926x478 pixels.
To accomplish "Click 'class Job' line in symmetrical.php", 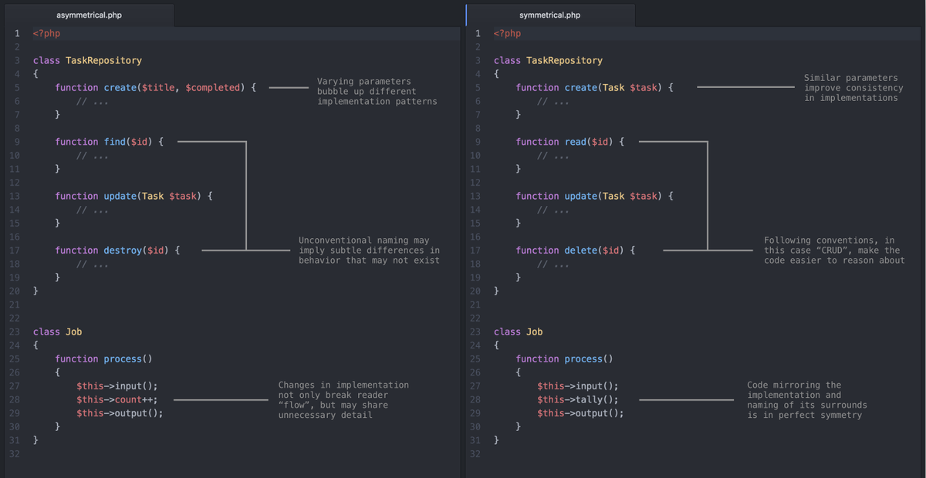I will point(518,332).
